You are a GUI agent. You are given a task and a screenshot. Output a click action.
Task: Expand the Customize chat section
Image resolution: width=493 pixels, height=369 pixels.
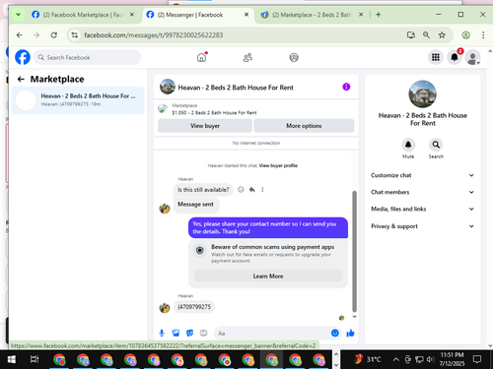pos(423,175)
